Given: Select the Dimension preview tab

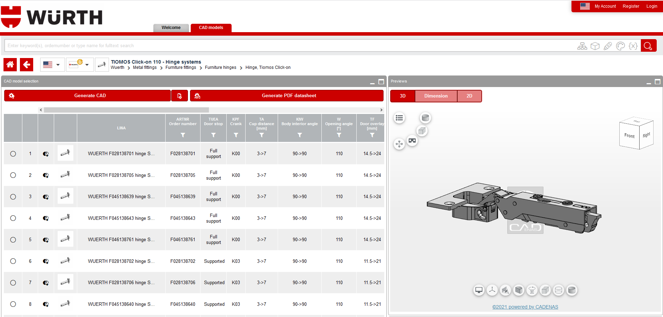Looking at the screenshot, I should 436,96.
